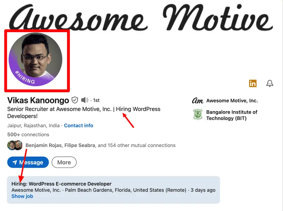Open the Awesome Motive company logo

coord(198,101)
